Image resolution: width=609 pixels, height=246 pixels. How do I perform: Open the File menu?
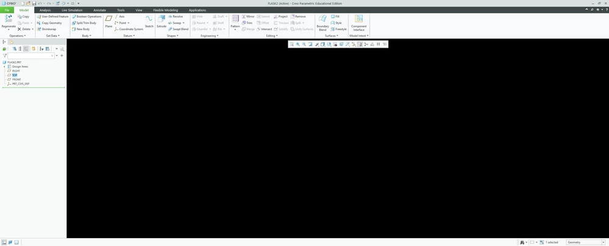point(7,10)
